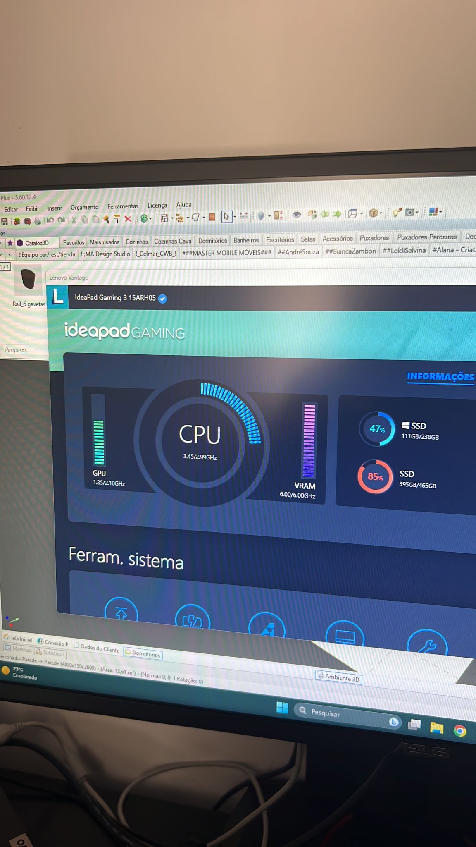The height and width of the screenshot is (847, 476).
Task: Open Task View on taskbar
Action: coord(414,724)
